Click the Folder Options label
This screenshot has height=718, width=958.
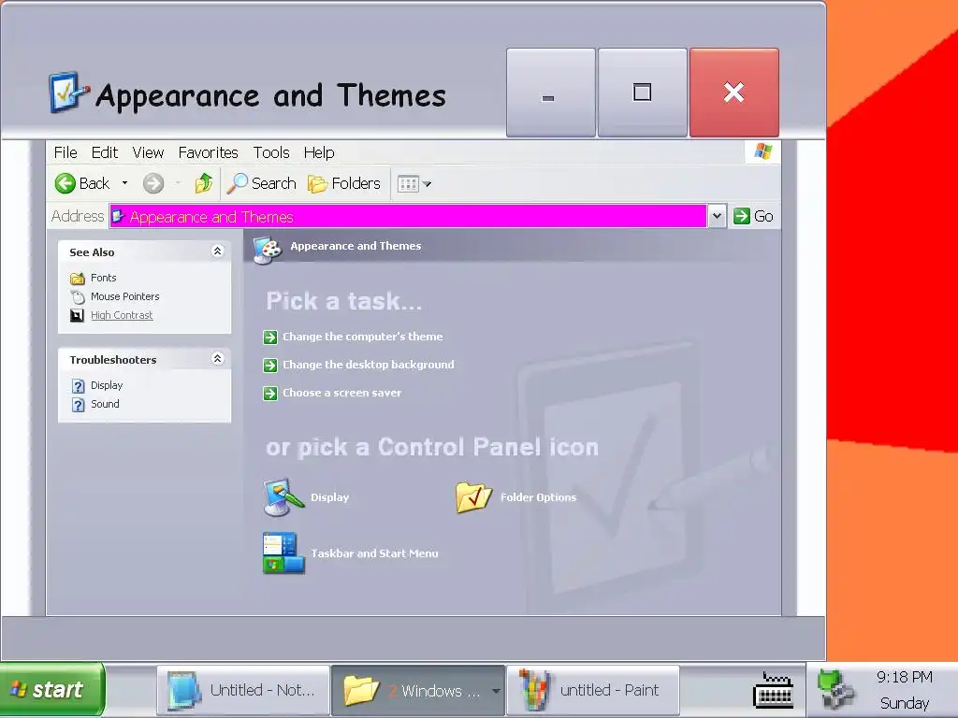tap(538, 497)
